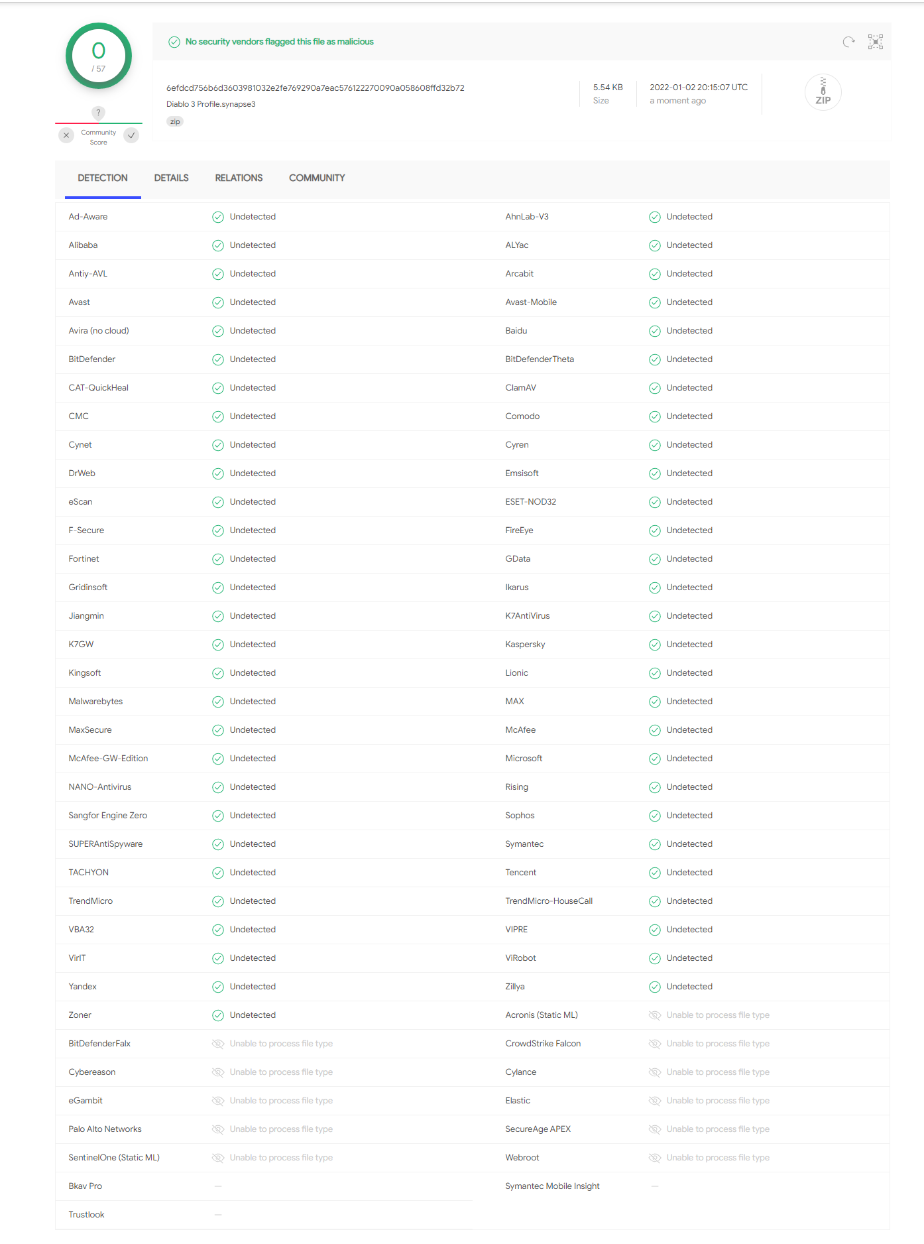The image size is (924, 1244).
Task: Click green check icon in banner
Action: coord(174,42)
